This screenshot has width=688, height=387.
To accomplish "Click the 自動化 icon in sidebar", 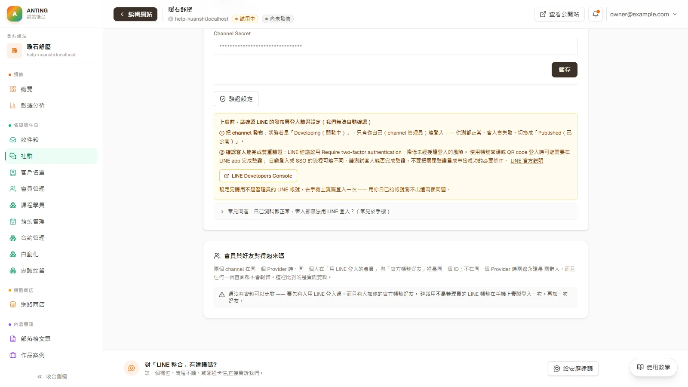I will click(13, 255).
